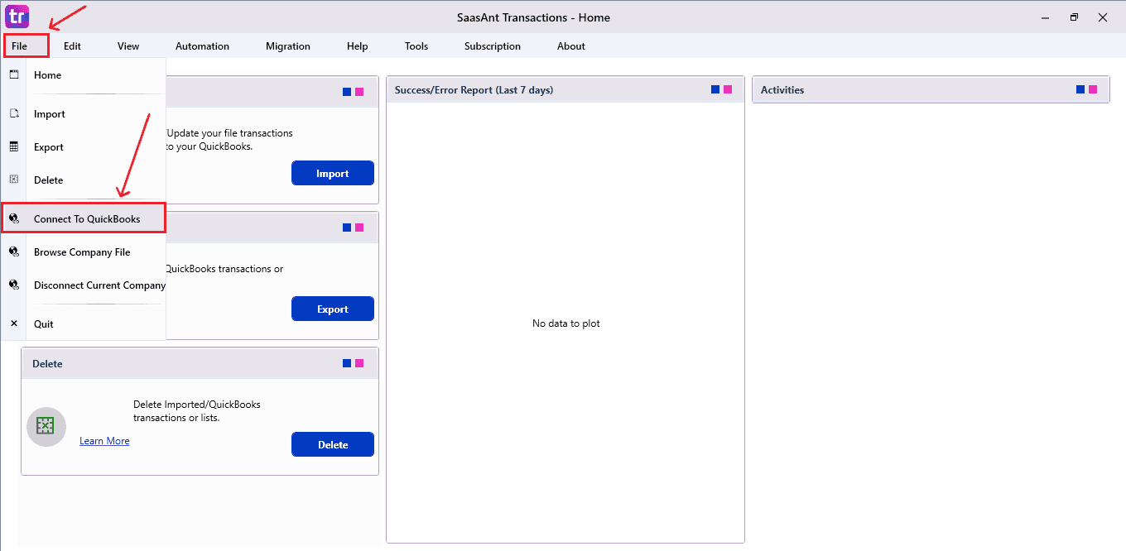This screenshot has height=551, width=1126.
Task: Click the SaasAnt Transactions logo in the title bar
Action: tap(17, 17)
